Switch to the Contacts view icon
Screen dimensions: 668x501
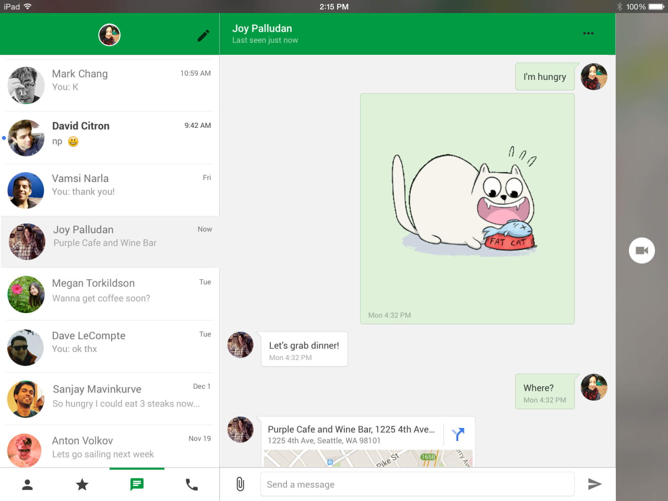click(x=27, y=484)
